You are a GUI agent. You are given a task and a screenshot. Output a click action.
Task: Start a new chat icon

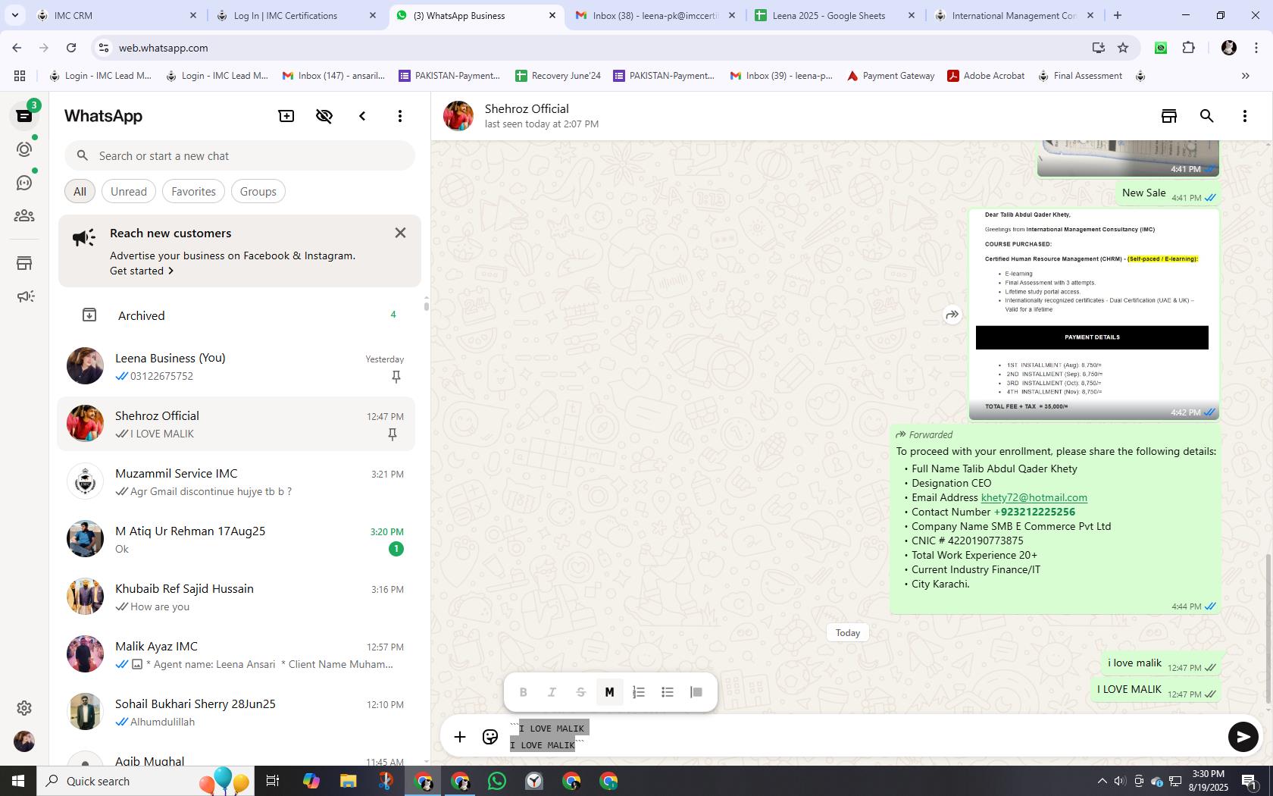coord(286,116)
